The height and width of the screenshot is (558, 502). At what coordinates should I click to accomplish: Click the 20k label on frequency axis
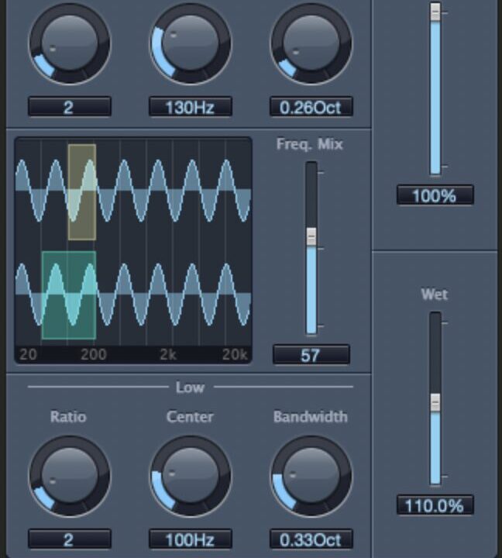(x=235, y=354)
